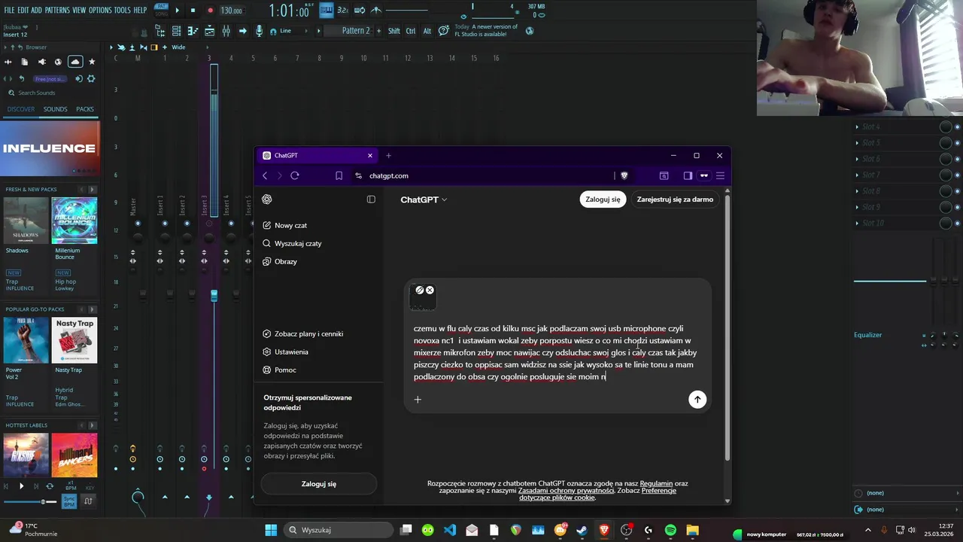
Task: Expand mixer Slot 7 arrow
Action: point(857,175)
